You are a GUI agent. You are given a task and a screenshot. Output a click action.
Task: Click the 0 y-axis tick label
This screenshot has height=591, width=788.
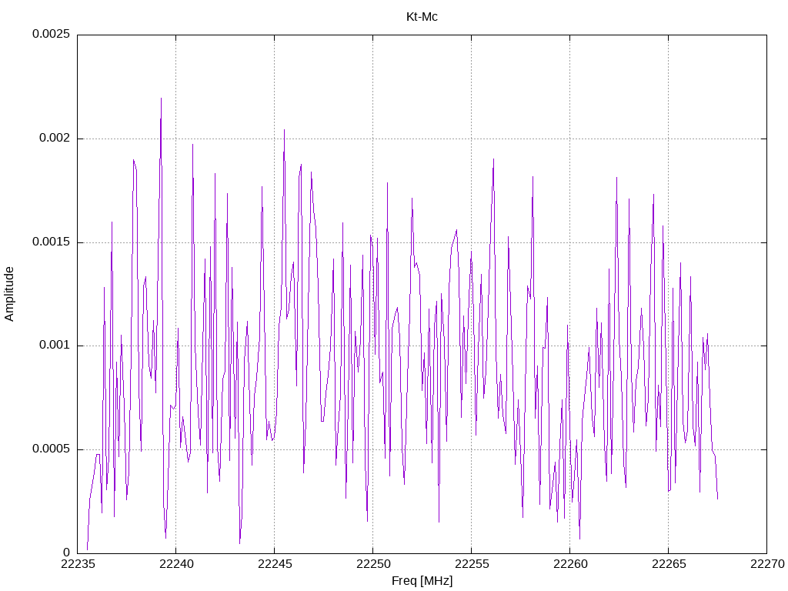(67, 553)
